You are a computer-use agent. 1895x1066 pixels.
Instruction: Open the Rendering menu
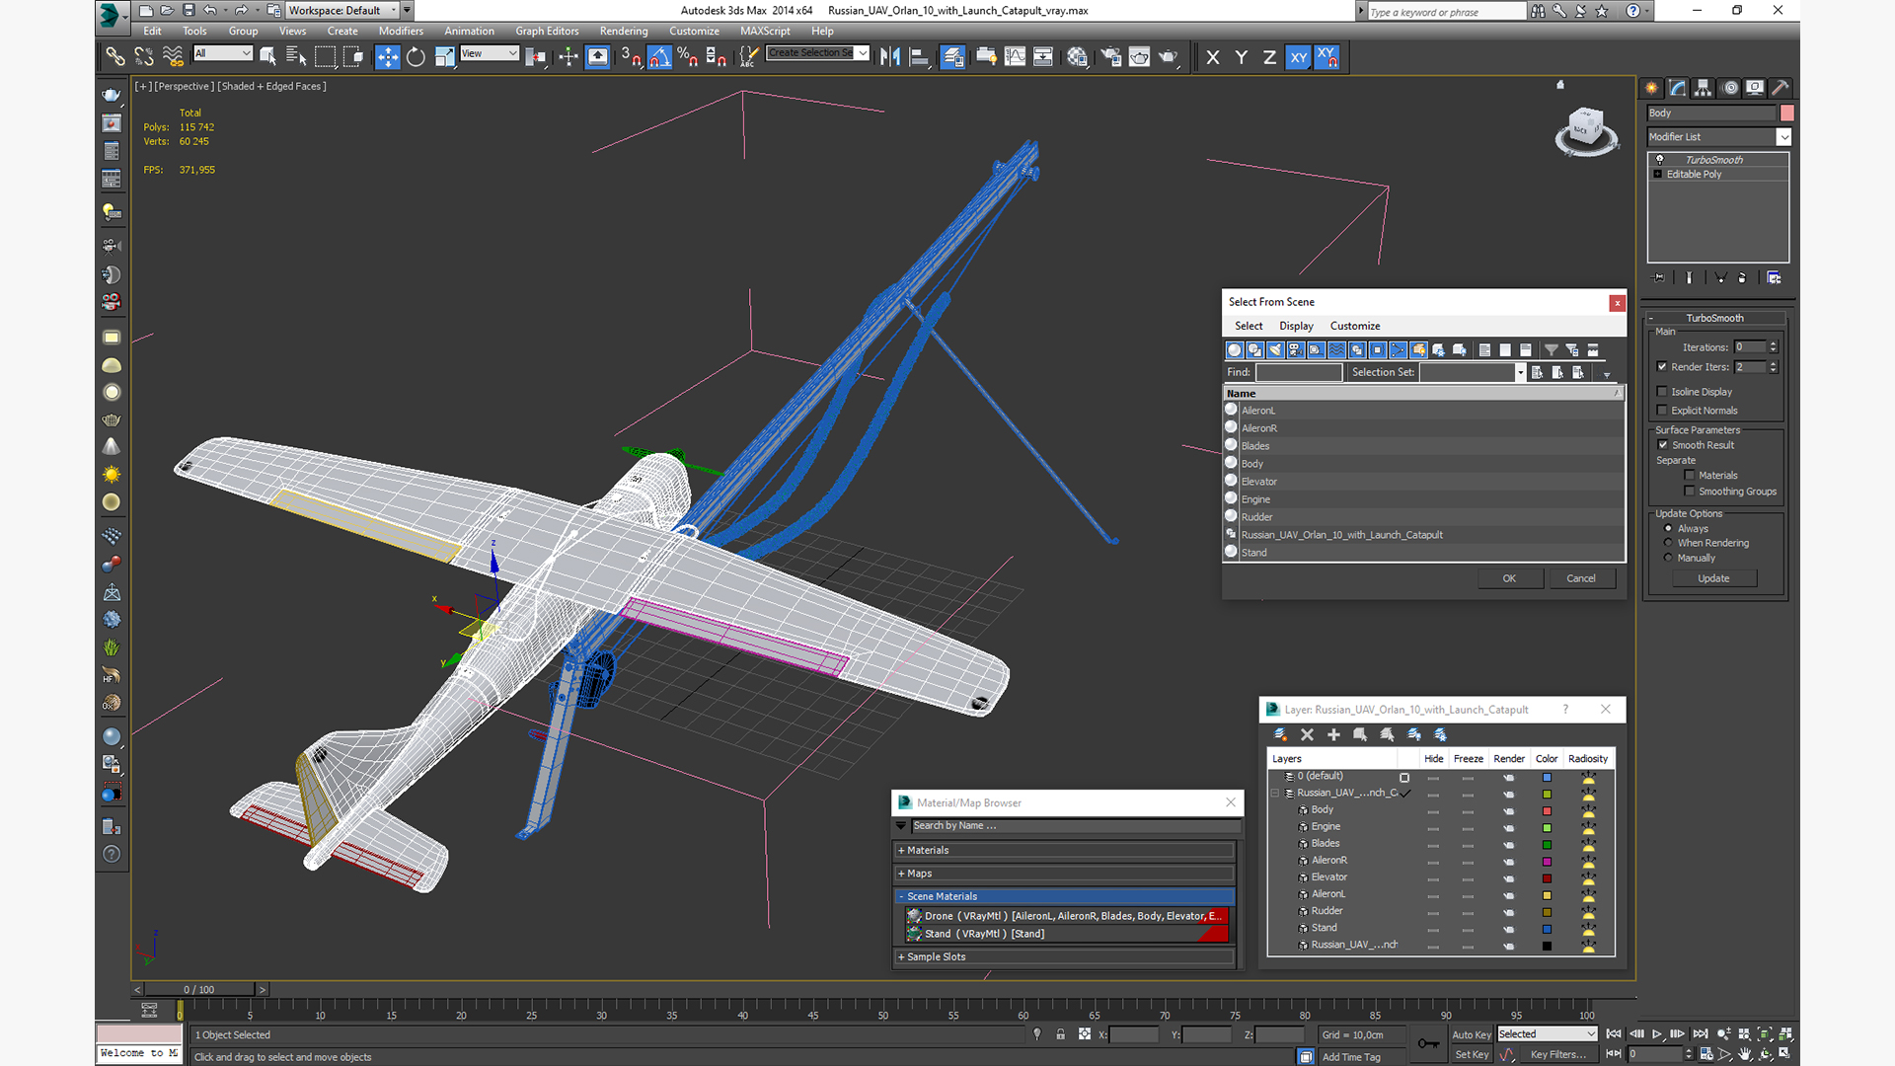point(623,31)
